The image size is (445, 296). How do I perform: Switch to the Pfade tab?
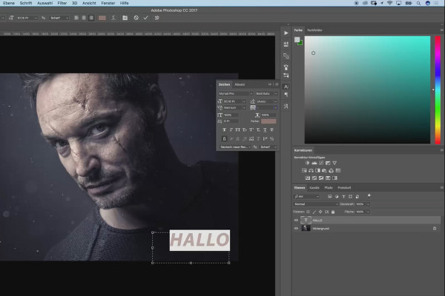click(329, 188)
